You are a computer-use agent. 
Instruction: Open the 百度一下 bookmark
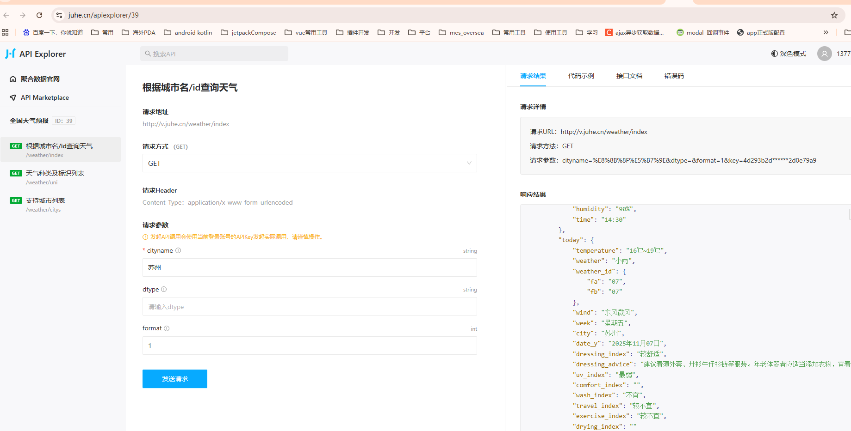click(53, 32)
